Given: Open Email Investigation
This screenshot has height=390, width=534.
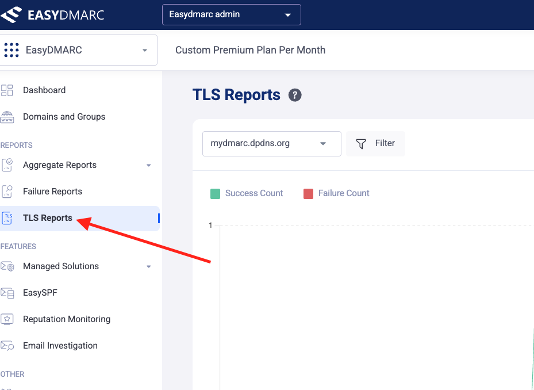Looking at the screenshot, I should click(60, 346).
